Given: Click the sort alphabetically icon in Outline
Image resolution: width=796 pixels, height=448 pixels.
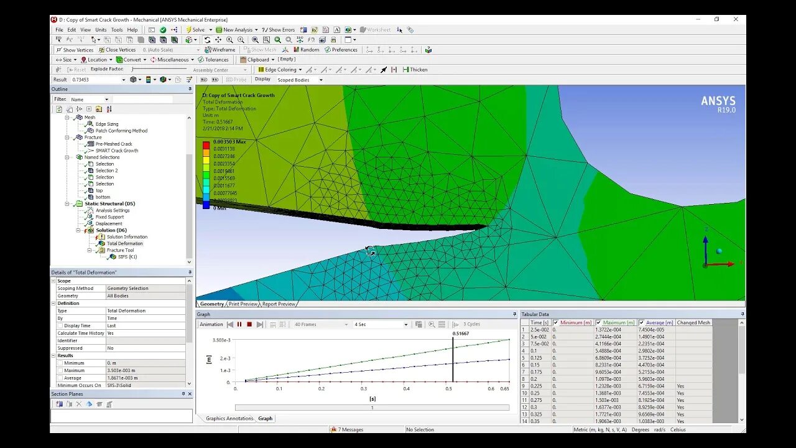Looking at the screenshot, I should pos(109,109).
